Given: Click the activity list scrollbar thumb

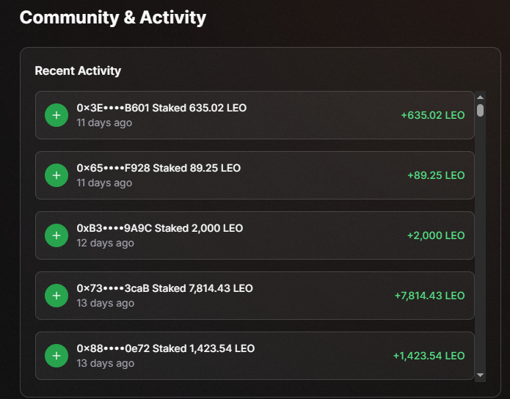Looking at the screenshot, I should pyautogui.click(x=480, y=110).
